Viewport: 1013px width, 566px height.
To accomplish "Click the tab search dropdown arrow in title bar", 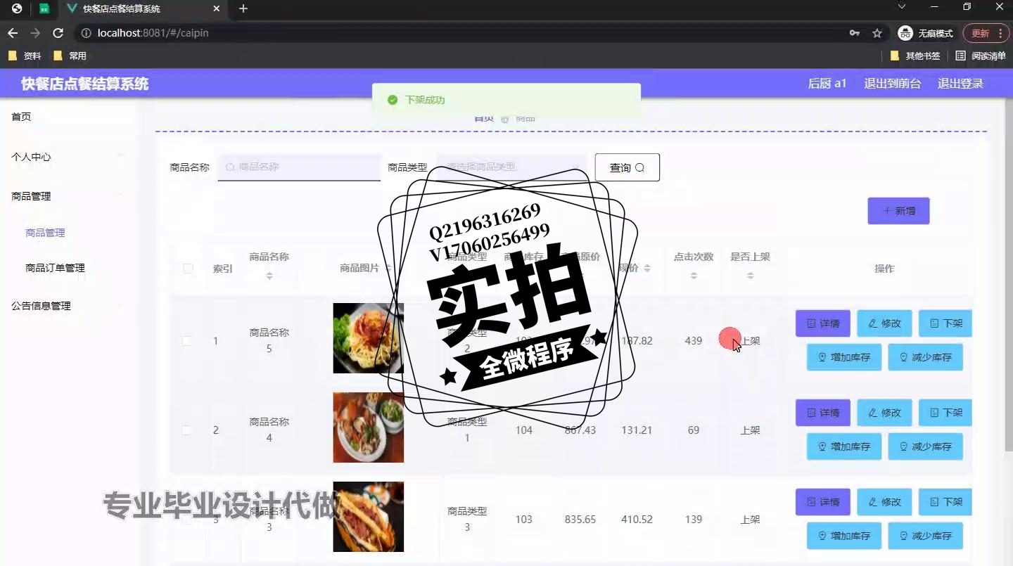I will 902,6.
